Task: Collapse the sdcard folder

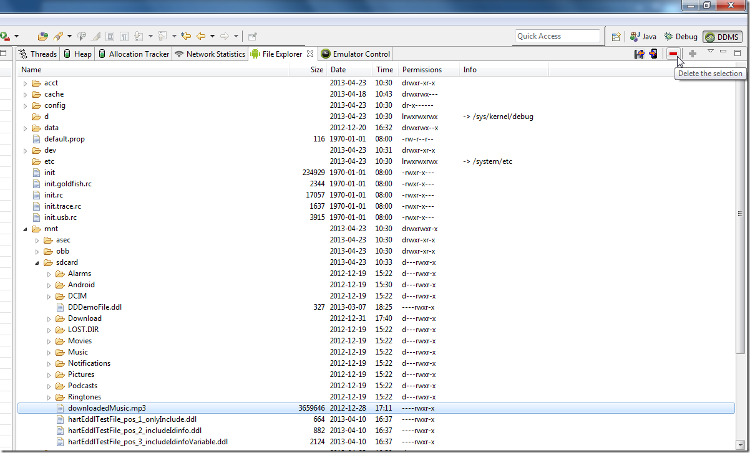Action: 37,263
